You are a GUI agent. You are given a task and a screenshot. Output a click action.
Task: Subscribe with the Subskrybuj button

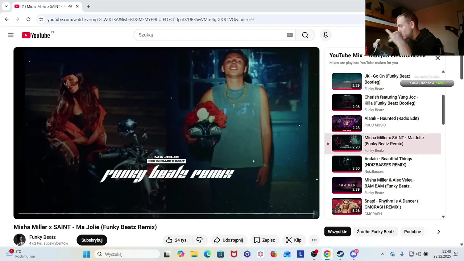[92, 240]
